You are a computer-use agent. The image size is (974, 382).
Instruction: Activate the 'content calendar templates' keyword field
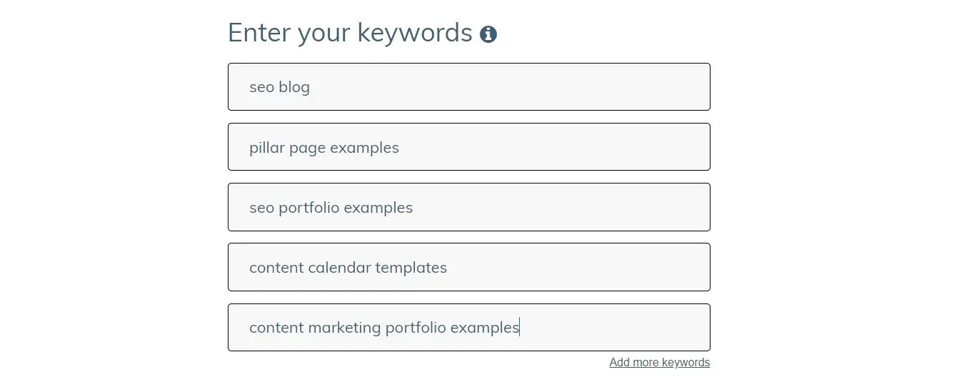coord(469,267)
